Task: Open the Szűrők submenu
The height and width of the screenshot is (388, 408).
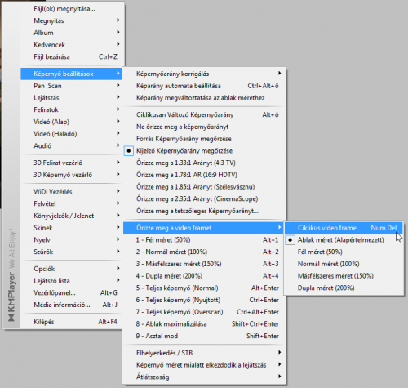Action: [x=71, y=252]
